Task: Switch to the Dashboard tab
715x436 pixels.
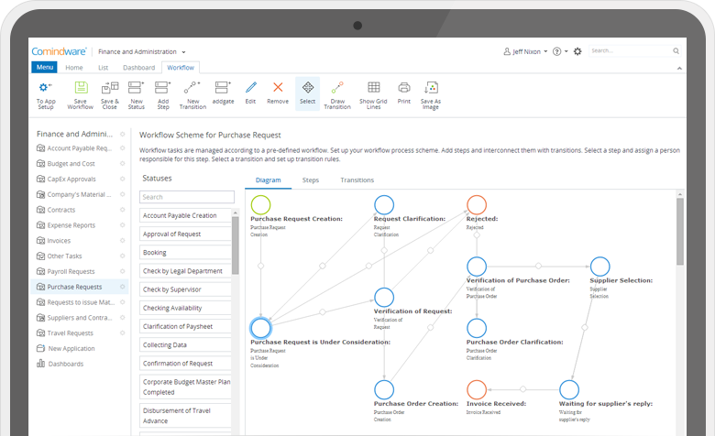Action: (x=138, y=68)
